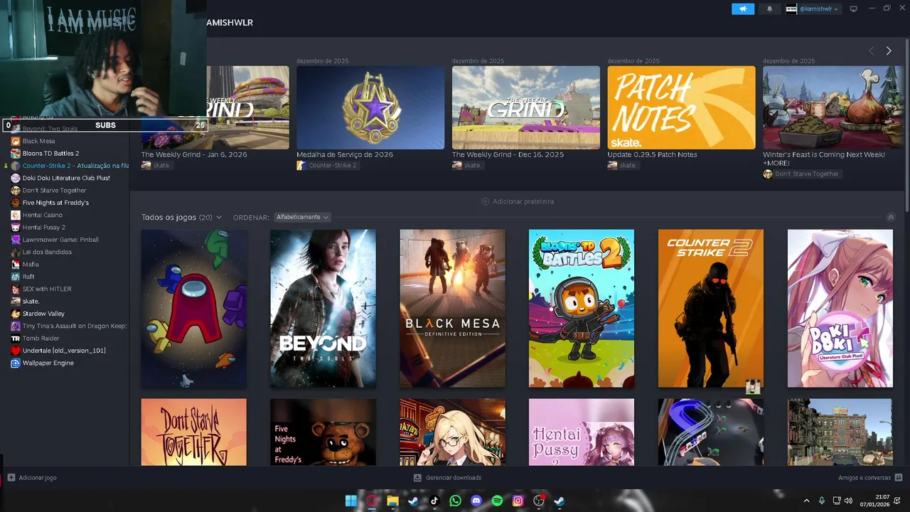This screenshot has width=910, height=512.
Task: Open the Alfabeticamente sort dropdown
Action: (x=302, y=217)
